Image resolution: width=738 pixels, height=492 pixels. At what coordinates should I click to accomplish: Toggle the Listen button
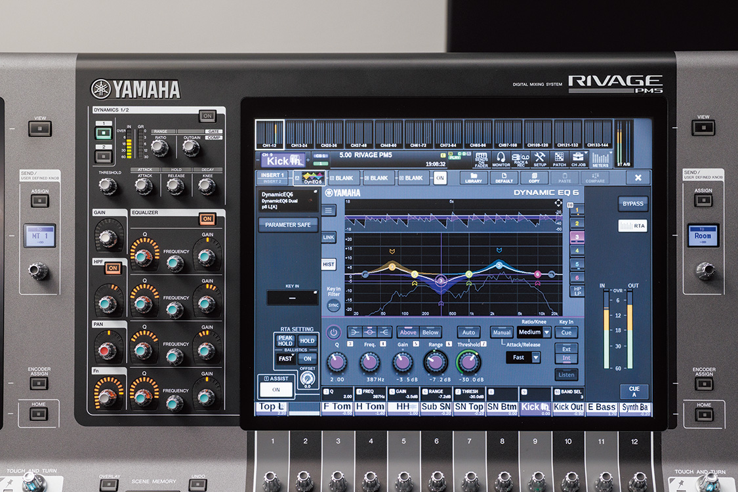click(566, 375)
